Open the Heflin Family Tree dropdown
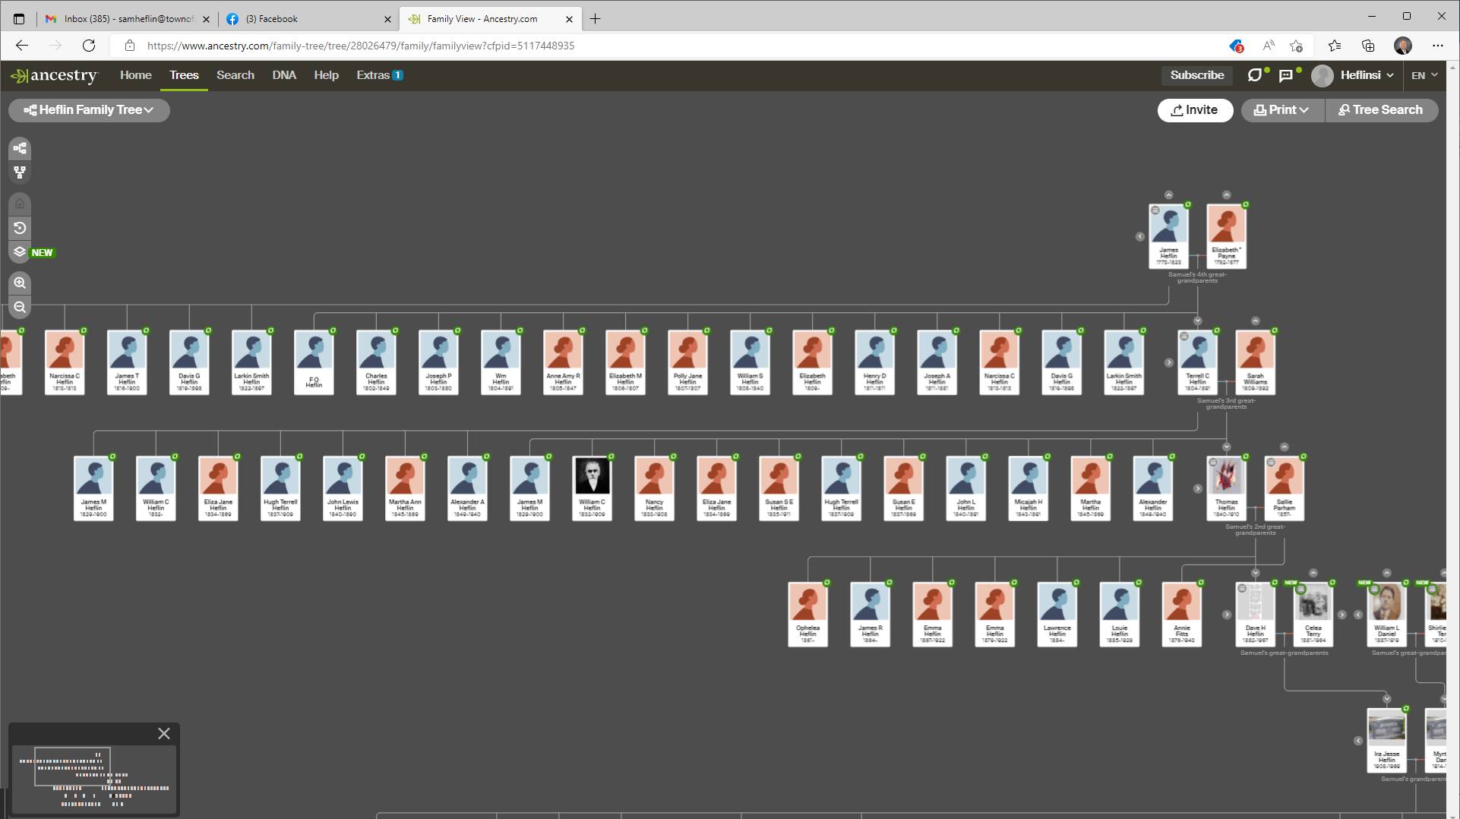 [89, 110]
